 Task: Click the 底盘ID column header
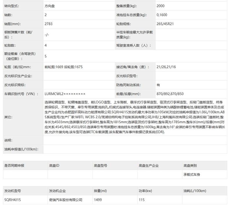(x=54, y=166)
